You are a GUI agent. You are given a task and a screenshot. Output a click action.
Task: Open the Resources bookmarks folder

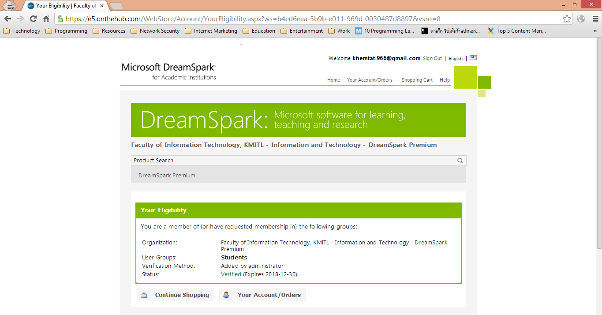pyautogui.click(x=109, y=31)
